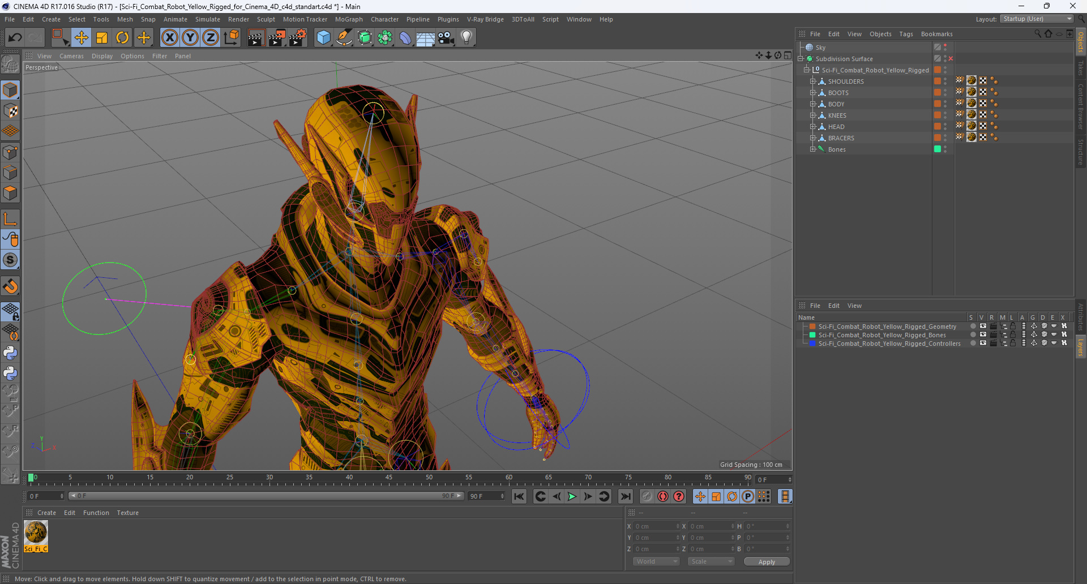Select the Live Selection tool

[59, 38]
